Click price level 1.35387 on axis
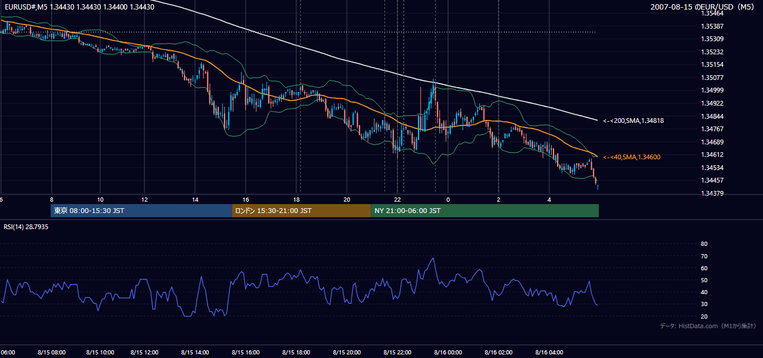The width and height of the screenshot is (763, 358). coord(712,26)
